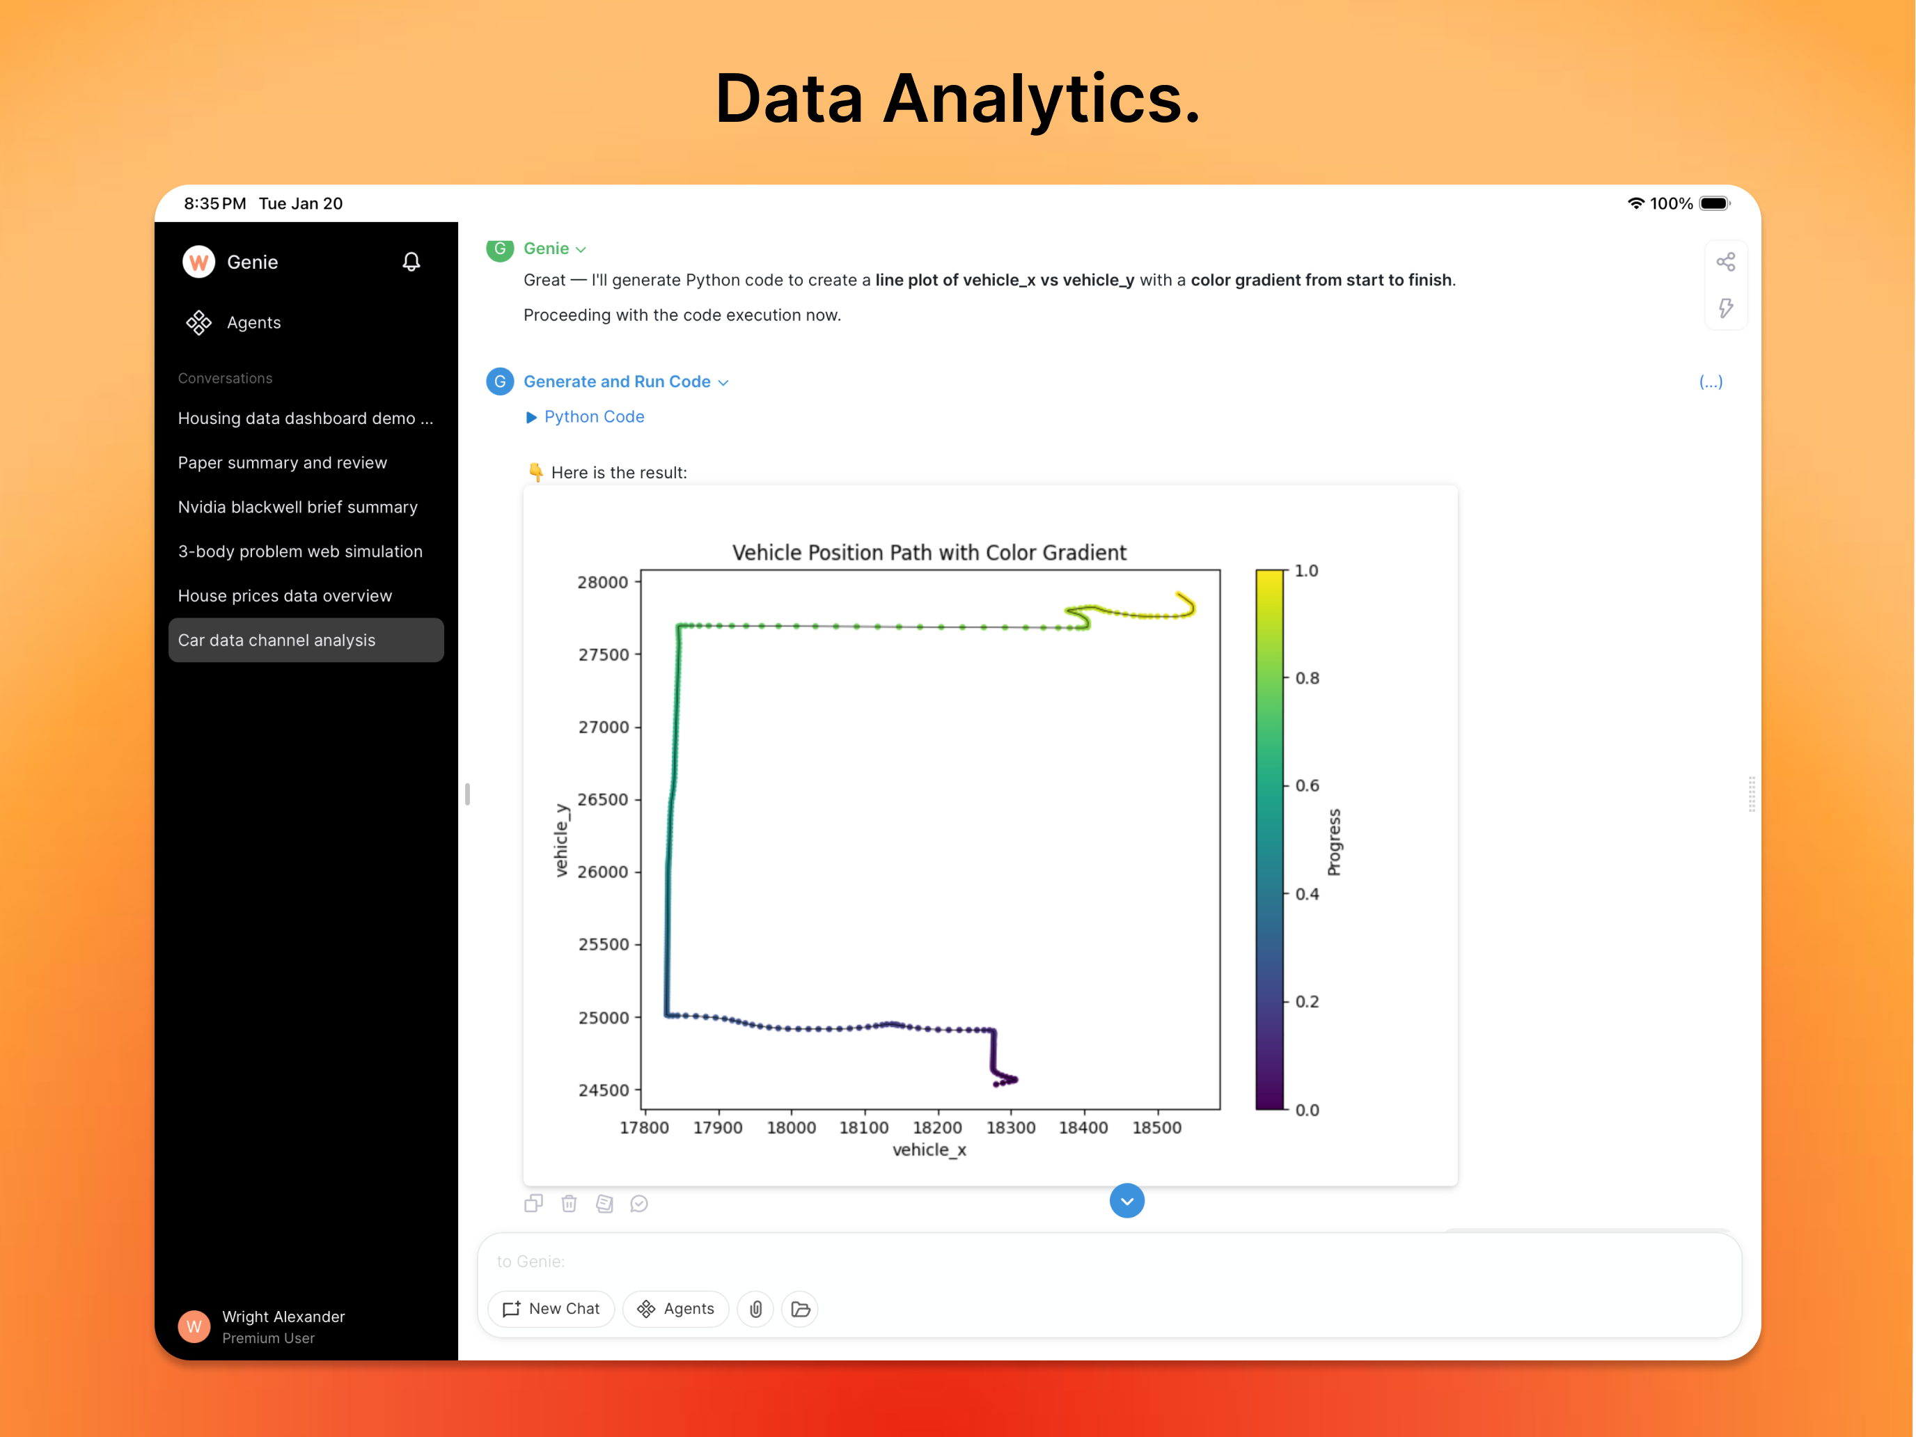Viewport: 1916px width, 1437px height.
Task: Click the 'Premium User' label
Action: tap(269, 1338)
